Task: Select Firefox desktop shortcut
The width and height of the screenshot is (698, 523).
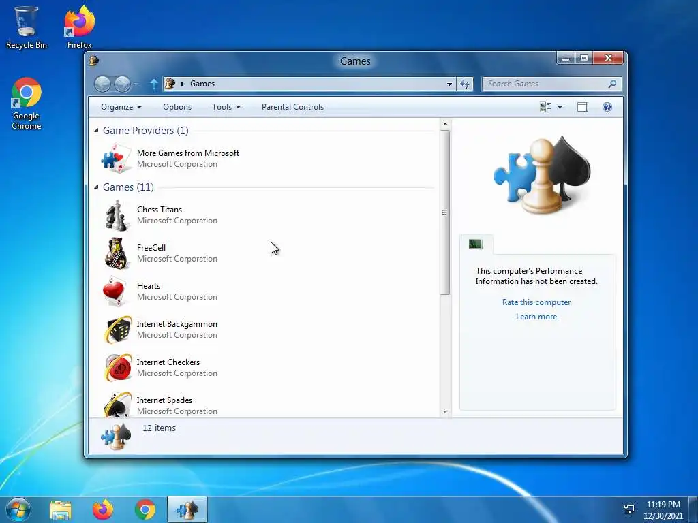Action: [x=80, y=27]
